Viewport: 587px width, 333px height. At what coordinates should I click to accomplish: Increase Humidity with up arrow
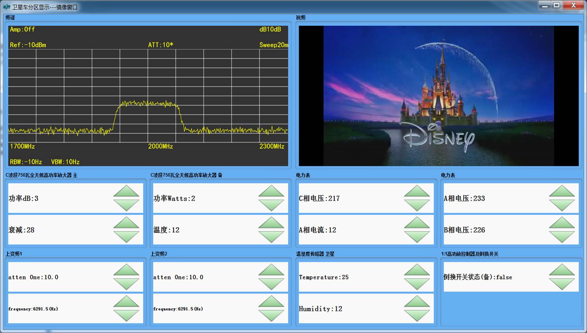417,301
